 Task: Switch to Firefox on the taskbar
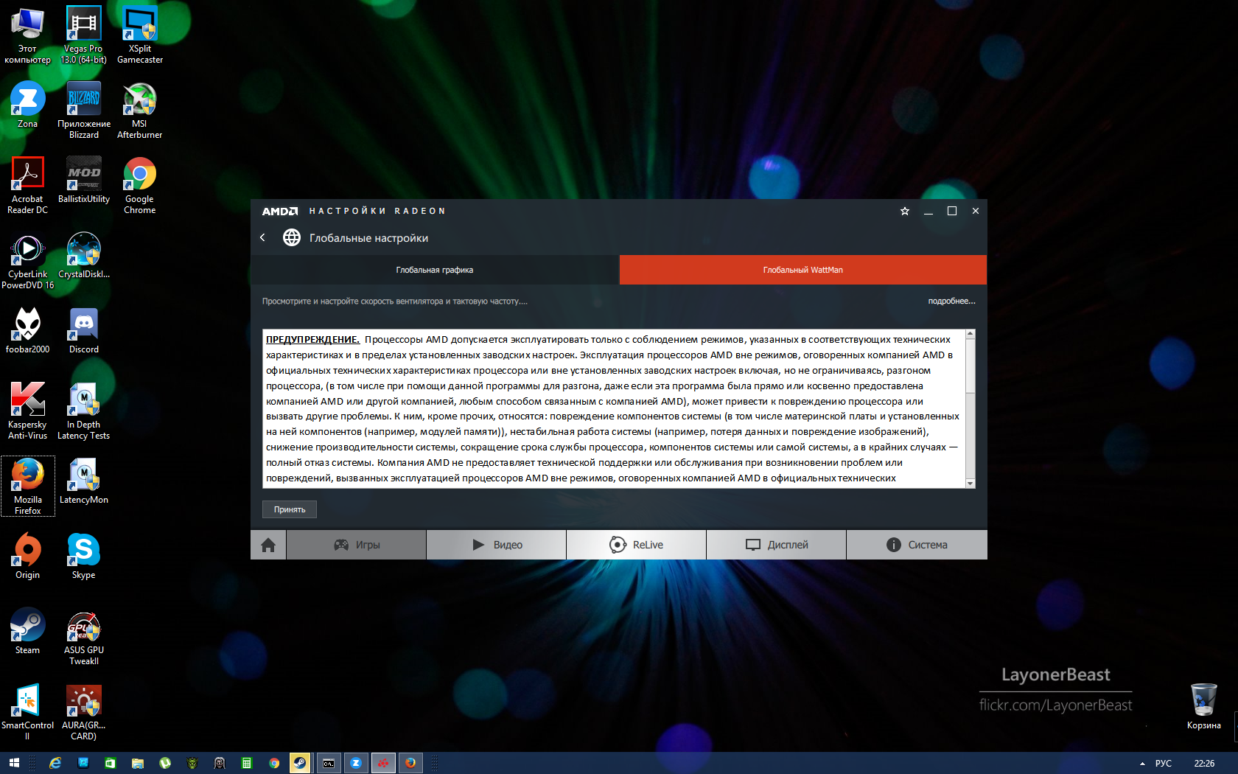click(x=410, y=763)
